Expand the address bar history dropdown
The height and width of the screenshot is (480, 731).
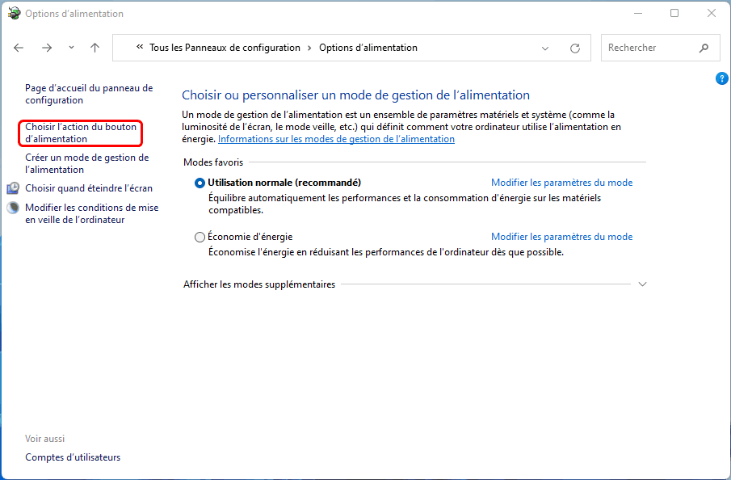(545, 48)
